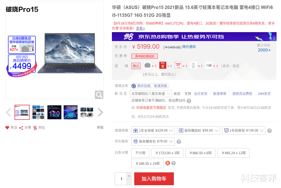Click the laptop bag gift icon
281x188 pixels.
pos(148,65)
